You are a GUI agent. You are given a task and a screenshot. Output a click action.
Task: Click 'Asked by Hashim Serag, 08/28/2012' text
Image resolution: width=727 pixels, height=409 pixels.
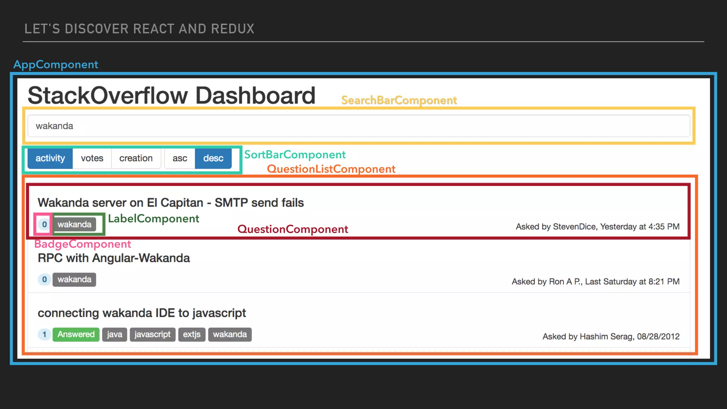pyautogui.click(x=611, y=337)
